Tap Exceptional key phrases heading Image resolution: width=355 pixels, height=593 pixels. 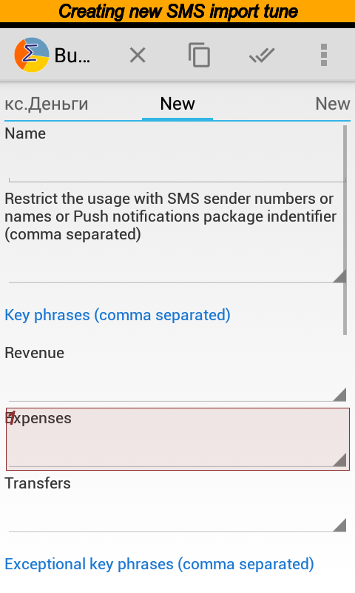159,564
